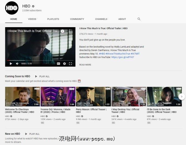This screenshot has width=186, height=145.
Task: Open featured video title link beside player
Action: pyautogui.click(x=103, y=28)
